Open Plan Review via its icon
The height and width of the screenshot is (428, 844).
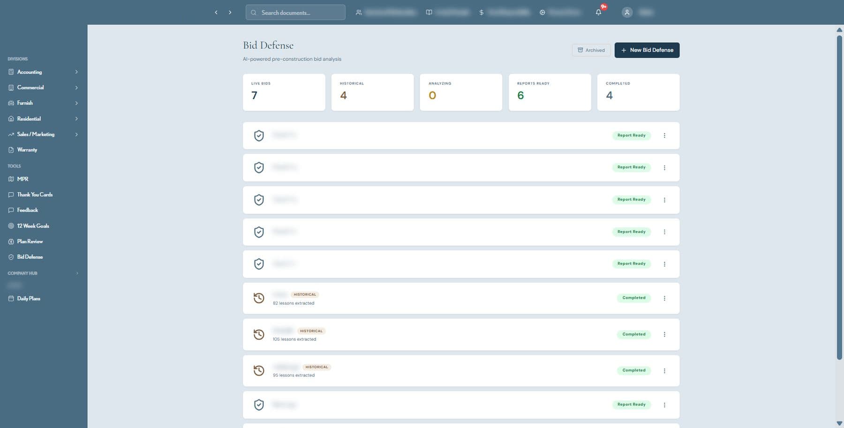tap(11, 241)
